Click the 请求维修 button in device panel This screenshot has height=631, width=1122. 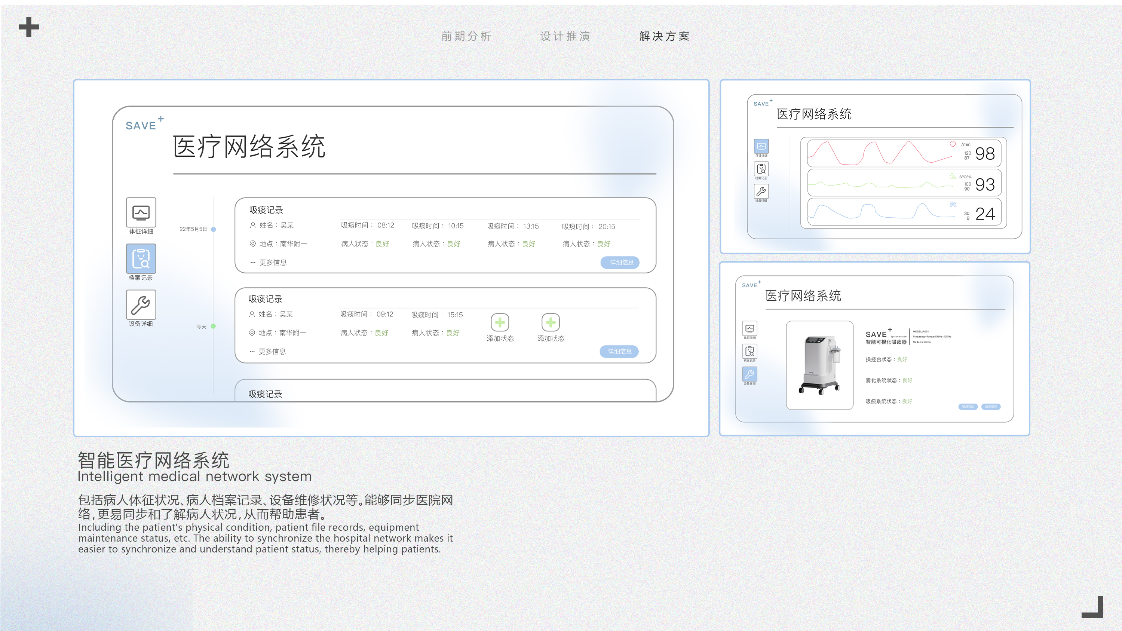pos(991,407)
